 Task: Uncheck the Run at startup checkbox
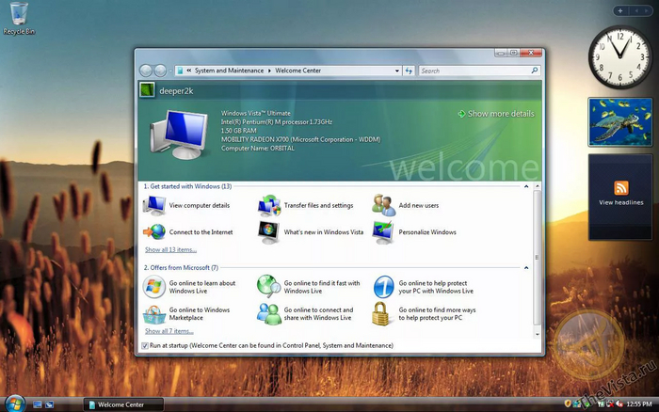coord(145,345)
